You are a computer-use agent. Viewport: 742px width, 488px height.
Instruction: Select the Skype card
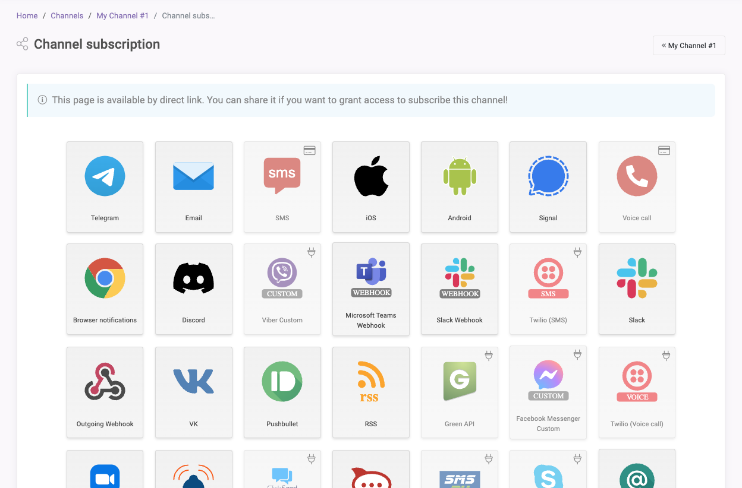548,469
